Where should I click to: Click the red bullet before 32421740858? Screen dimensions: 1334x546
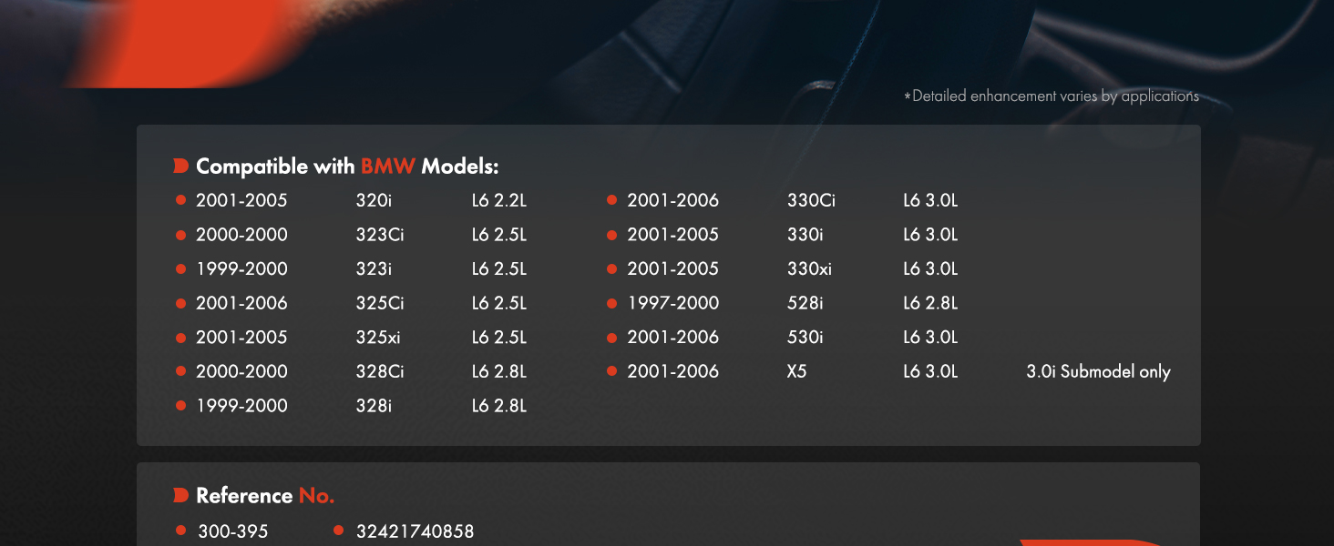(x=338, y=531)
